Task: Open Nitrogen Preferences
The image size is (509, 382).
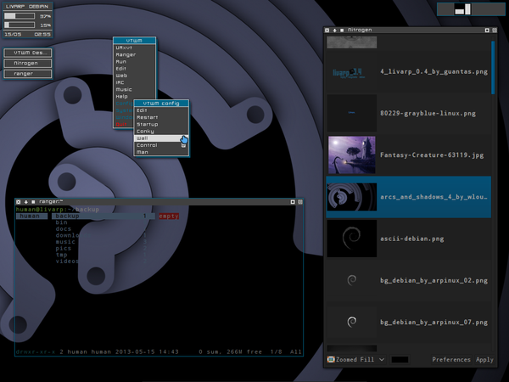Action: pos(451,360)
